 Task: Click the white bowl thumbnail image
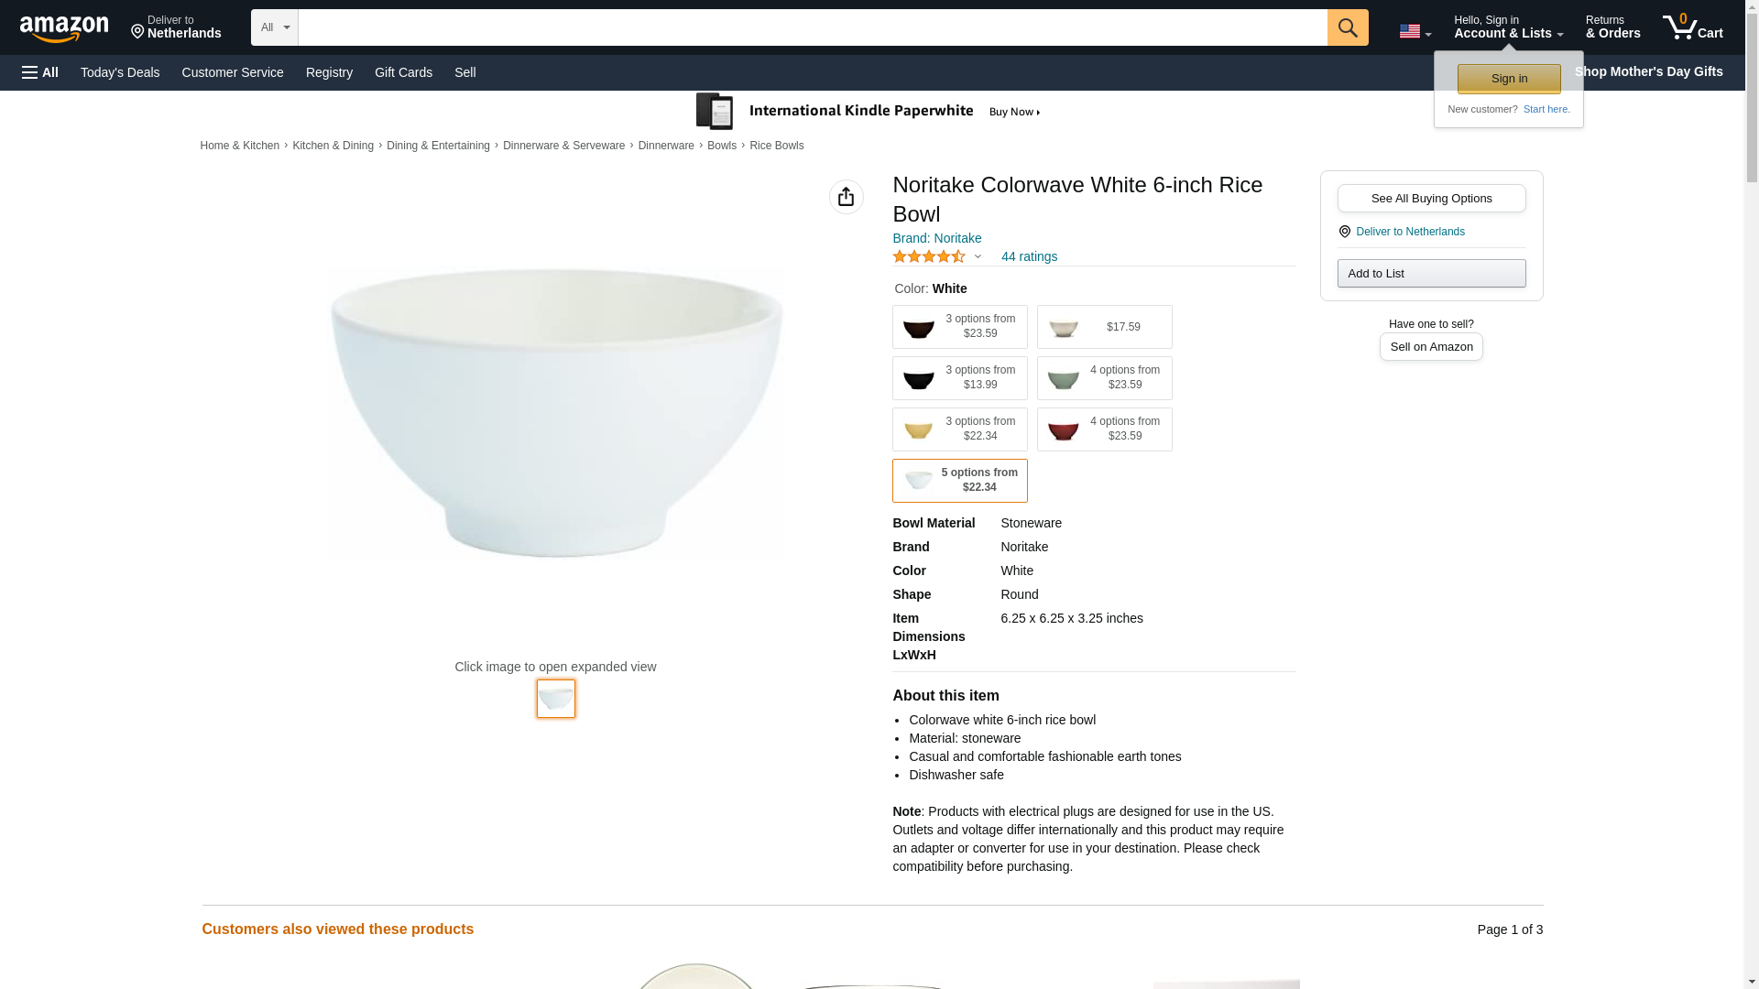pos(555,699)
